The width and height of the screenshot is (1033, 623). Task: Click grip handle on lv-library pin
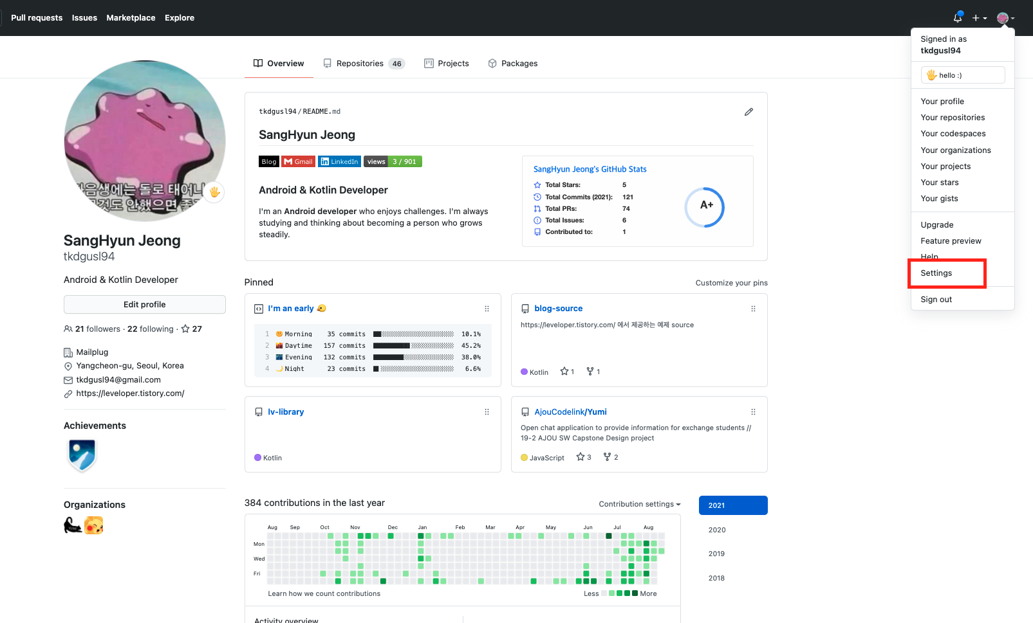coord(487,412)
